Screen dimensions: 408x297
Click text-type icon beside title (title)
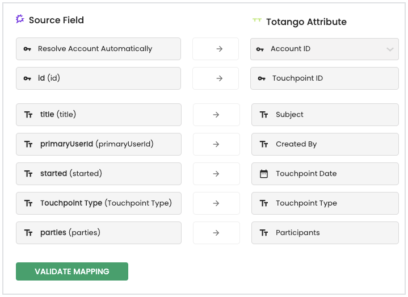point(28,115)
